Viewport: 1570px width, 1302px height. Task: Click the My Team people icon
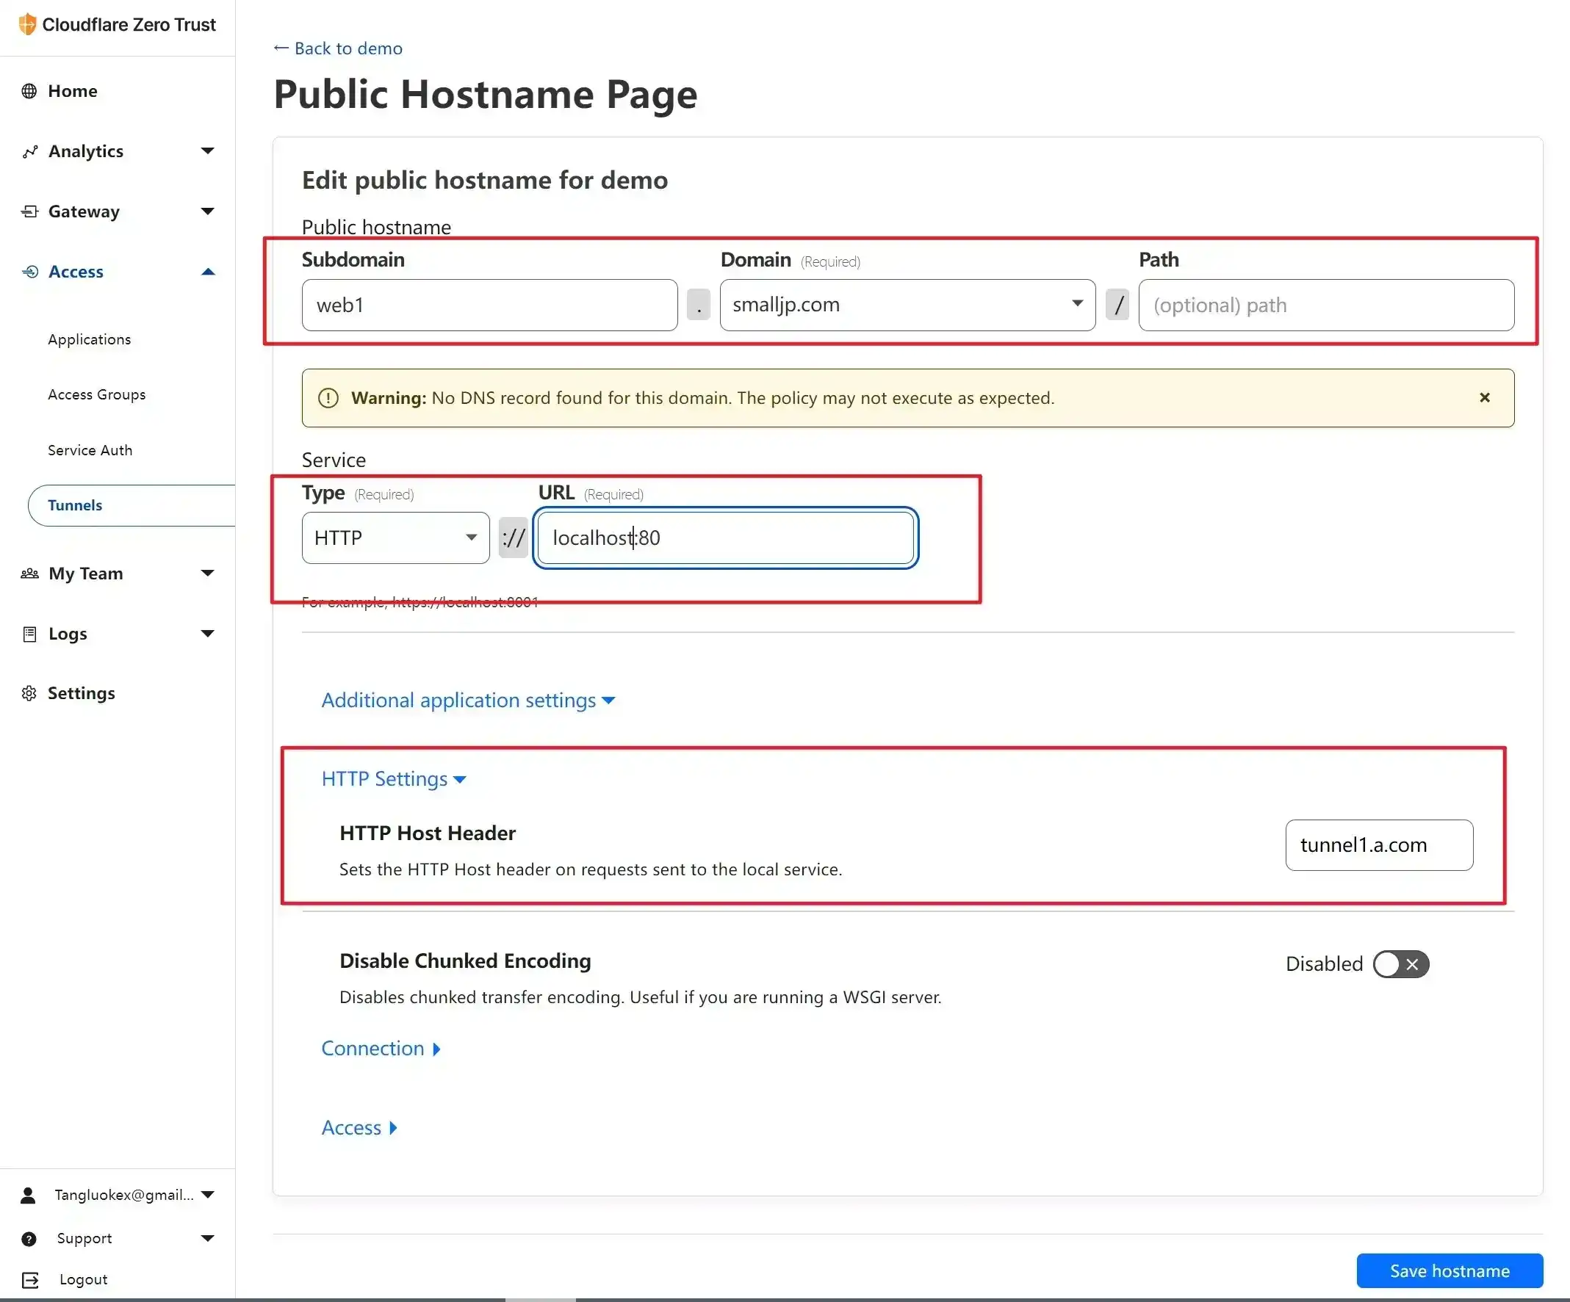[x=30, y=574]
